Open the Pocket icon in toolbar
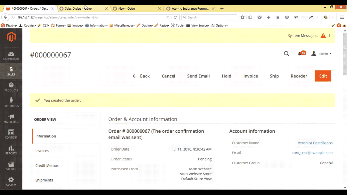 (260, 17)
